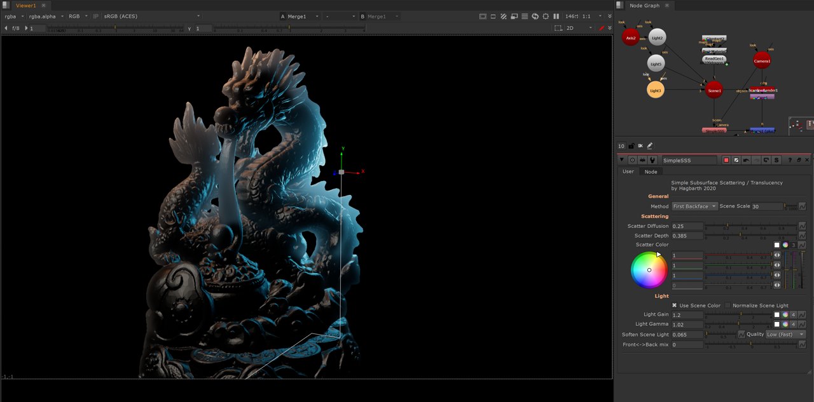Switch to the Node tab in properties
The height and width of the screenshot is (402, 814).
[651, 171]
